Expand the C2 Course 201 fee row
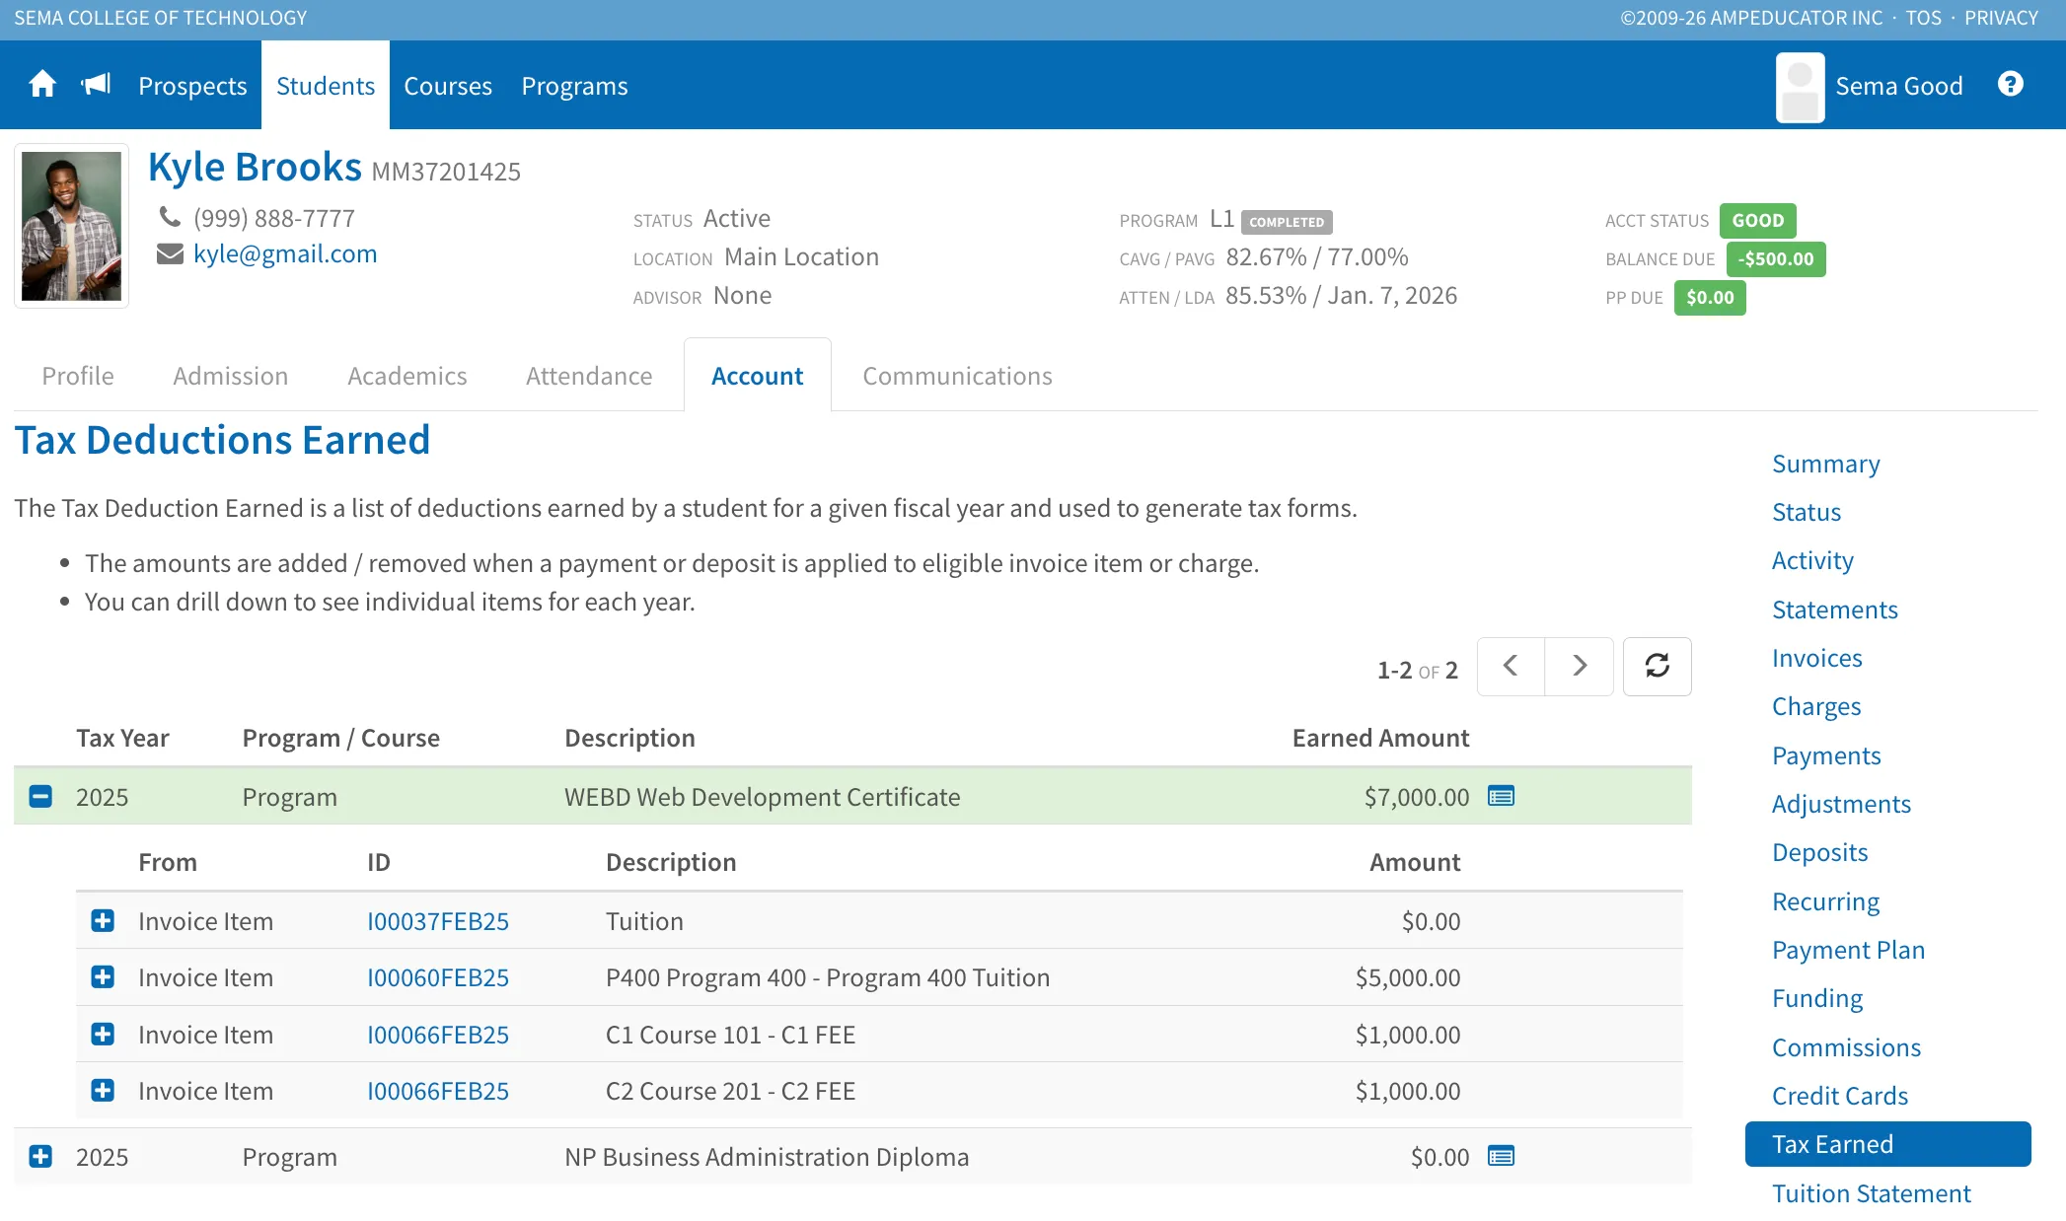Viewport: 2066px width, 1221px height. point(103,1090)
